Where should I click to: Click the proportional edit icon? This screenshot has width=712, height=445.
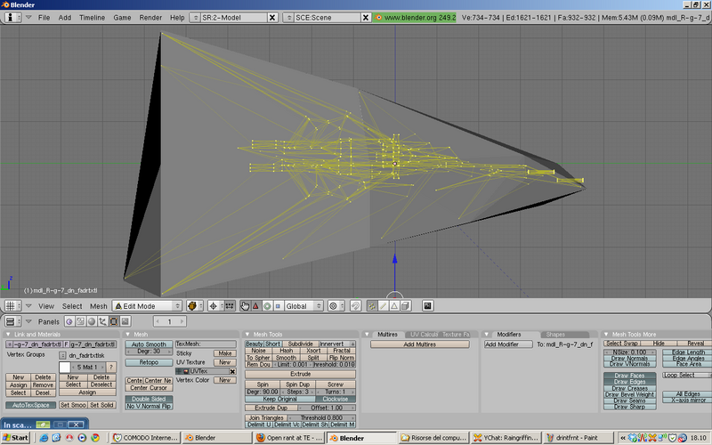[335, 305]
